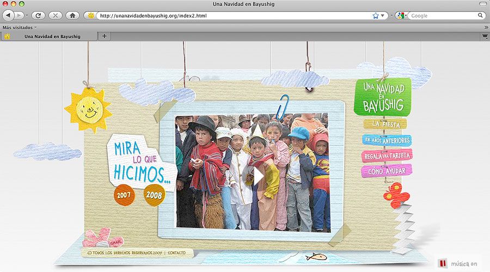Bookmark the page with the star icon
The width and height of the screenshot is (490, 272).
pos(375,16)
